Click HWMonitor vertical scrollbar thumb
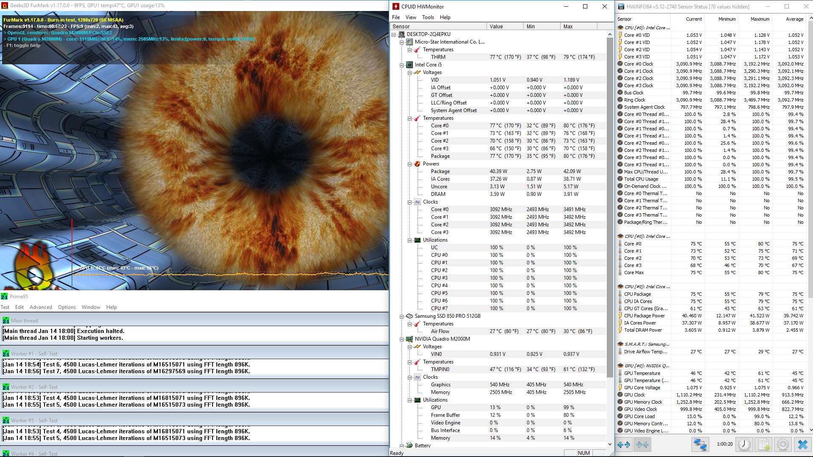Image resolution: width=813 pixels, height=457 pixels. 610,207
